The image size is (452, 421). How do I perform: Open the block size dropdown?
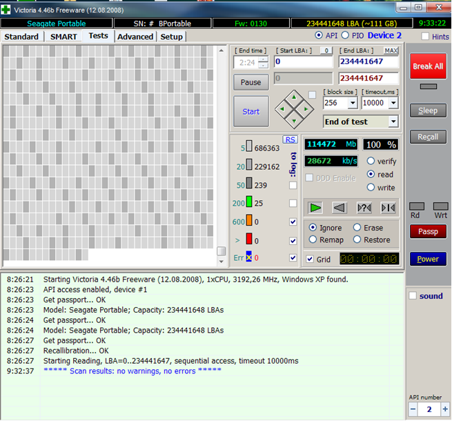[x=352, y=103]
